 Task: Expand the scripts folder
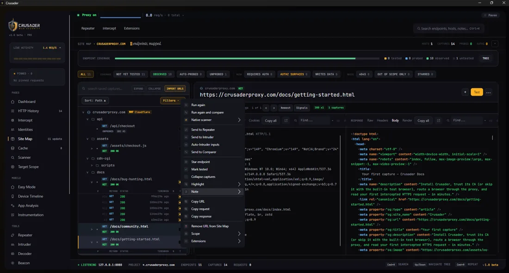point(92,165)
